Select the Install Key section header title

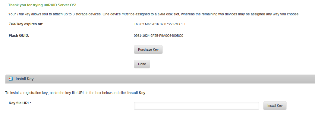(x=24, y=79)
